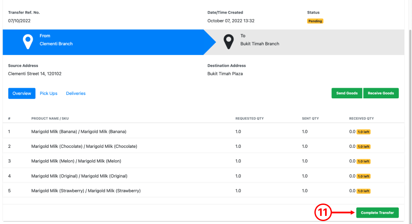Click the Complete Transfer button
The width and height of the screenshot is (412, 224).
[x=377, y=213]
